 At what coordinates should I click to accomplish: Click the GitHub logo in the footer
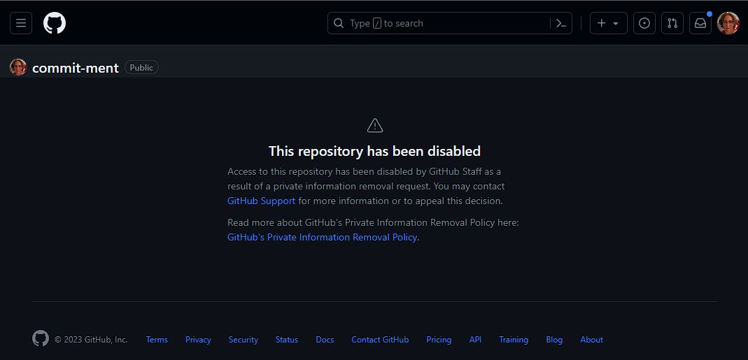point(41,338)
